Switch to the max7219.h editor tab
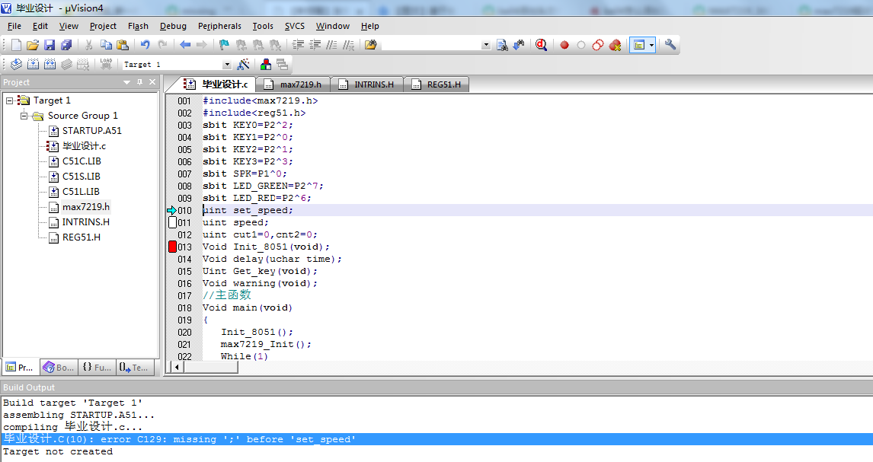This screenshot has height=462, width=873. [294, 84]
